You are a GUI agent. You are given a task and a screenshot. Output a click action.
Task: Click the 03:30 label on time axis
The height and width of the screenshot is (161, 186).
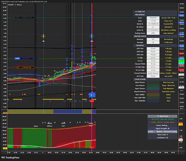coord(91,153)
